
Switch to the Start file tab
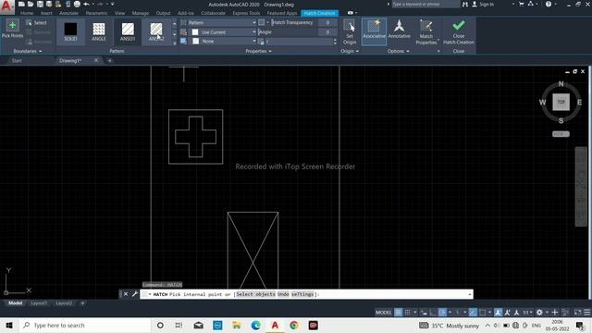tap(17, 60)
